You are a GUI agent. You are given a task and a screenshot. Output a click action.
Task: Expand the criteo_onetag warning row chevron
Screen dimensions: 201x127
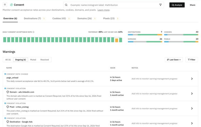(192, 108)
